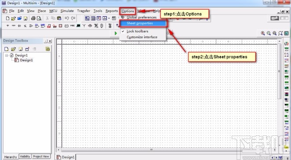Image resolution: width=291 pixels, height=160 pixels.
Task: Click the green Run simulation button
Action: click(x=116, y=33)
